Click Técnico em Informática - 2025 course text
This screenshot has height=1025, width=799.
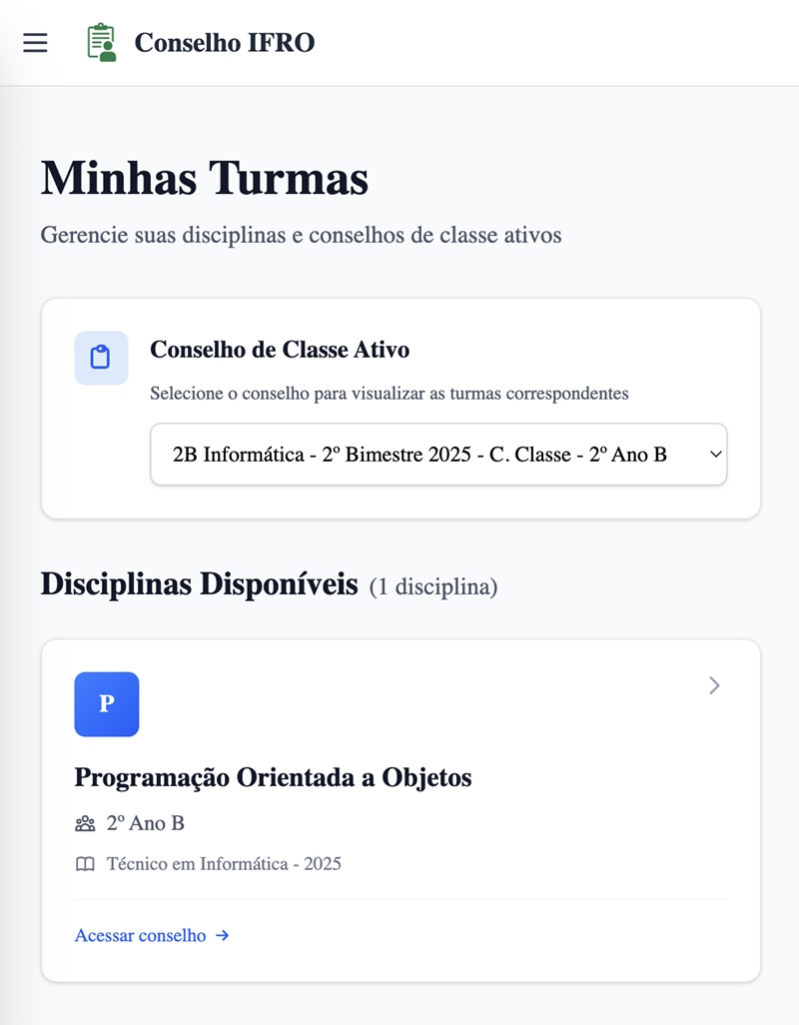224,864
